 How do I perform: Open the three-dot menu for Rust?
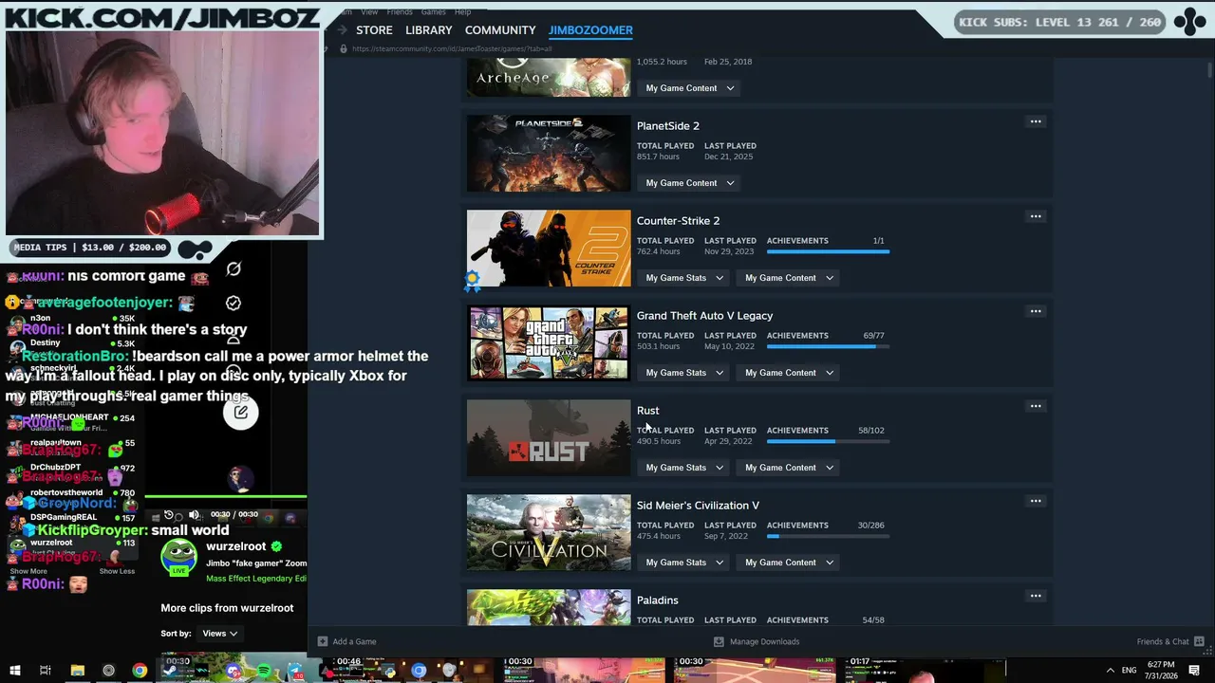coord(1036,406)
